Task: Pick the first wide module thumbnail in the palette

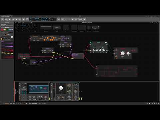Action: [x=46, y=28]
